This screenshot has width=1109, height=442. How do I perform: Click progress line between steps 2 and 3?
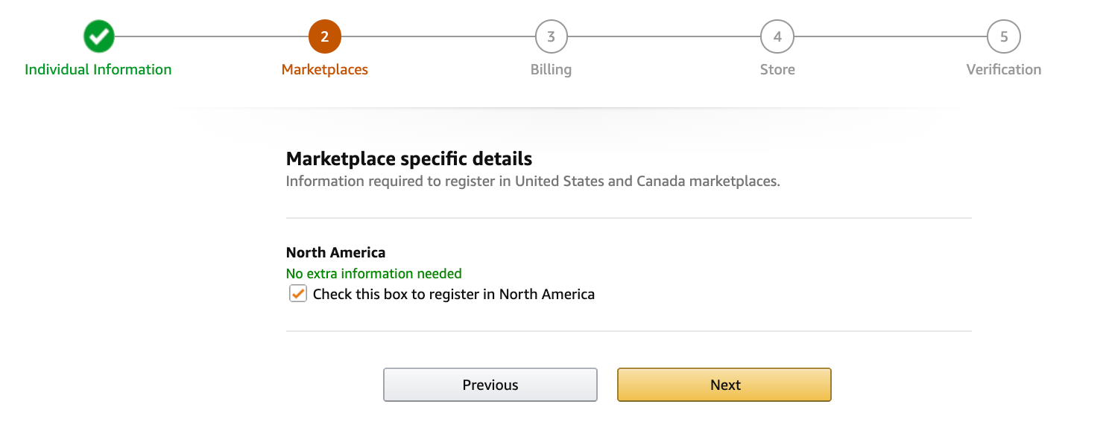pos(437,36)
